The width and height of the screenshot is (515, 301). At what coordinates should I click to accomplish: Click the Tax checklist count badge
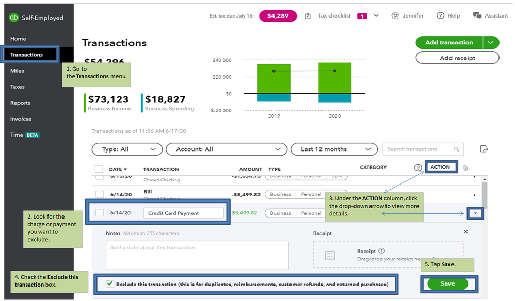point(362,16)
